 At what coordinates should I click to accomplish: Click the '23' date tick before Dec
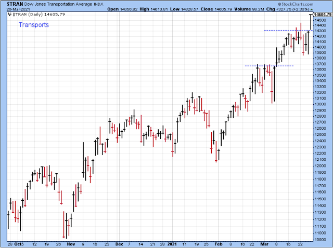[107, 244]
